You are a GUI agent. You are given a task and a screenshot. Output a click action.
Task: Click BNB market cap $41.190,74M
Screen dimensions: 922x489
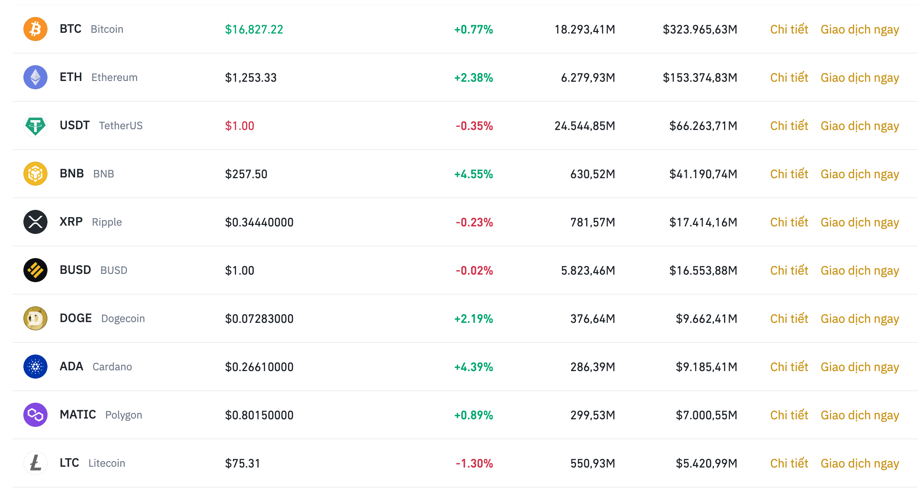703,174
